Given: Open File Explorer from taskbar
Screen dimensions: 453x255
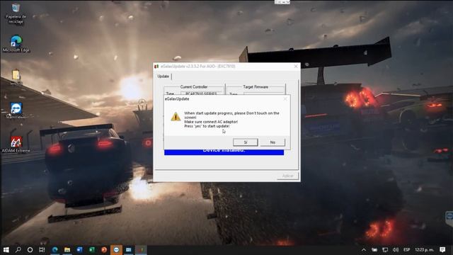Looking at the screenshot, I should click(67, 249).
